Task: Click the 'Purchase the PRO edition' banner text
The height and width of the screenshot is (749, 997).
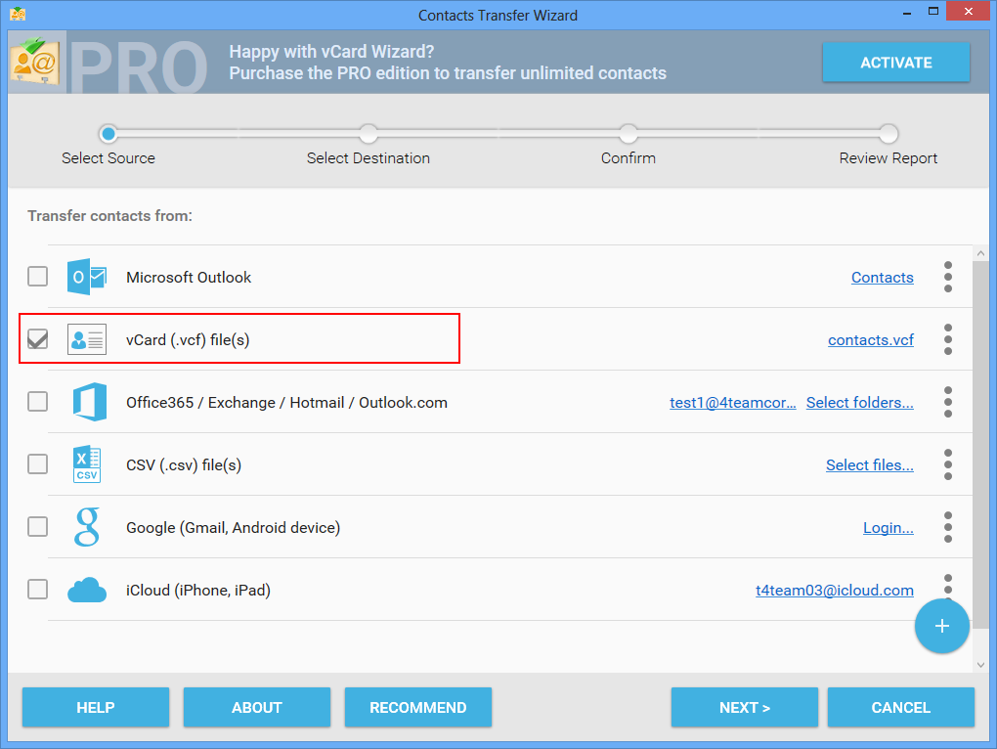Action: (x=448, y=73)
